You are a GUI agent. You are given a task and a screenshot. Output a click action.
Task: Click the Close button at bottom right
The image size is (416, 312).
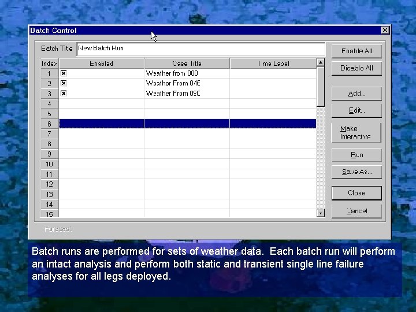pyautogui.click(x=356, y=193)
